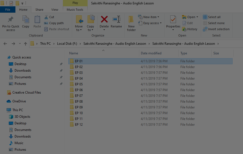The height and width of the screenshot is (154, 243).
Task: Open the Properties checkmark icon
Action: pos(173,19)
